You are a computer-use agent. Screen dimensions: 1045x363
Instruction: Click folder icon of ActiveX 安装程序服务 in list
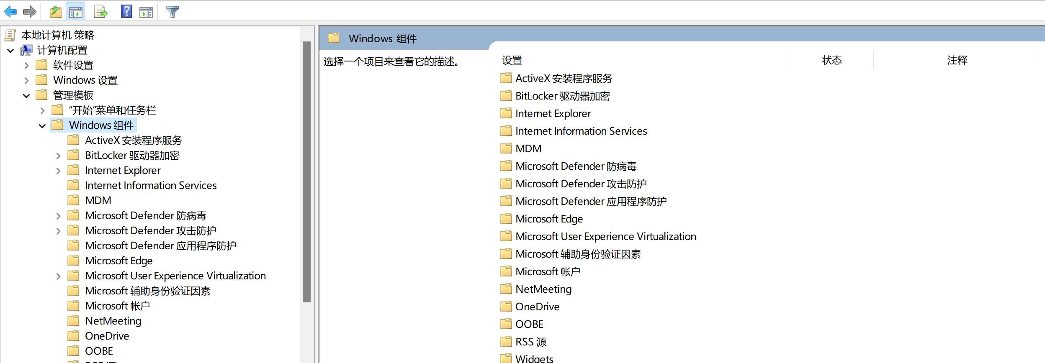point(506,78)
